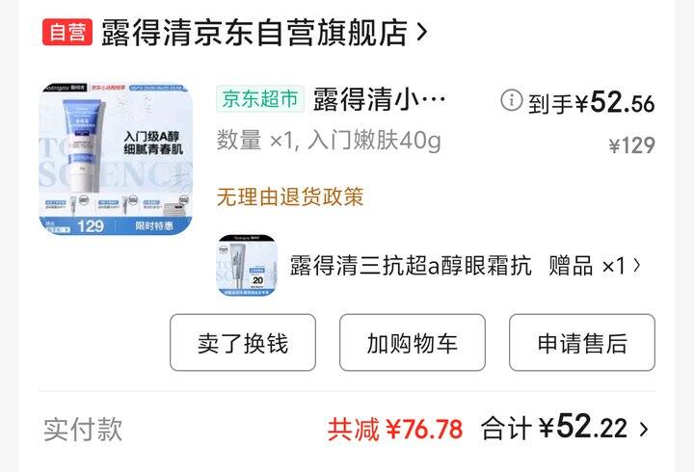Tap the red 自营 badge
The image size is (694, 472).
[x=67, y=32]
